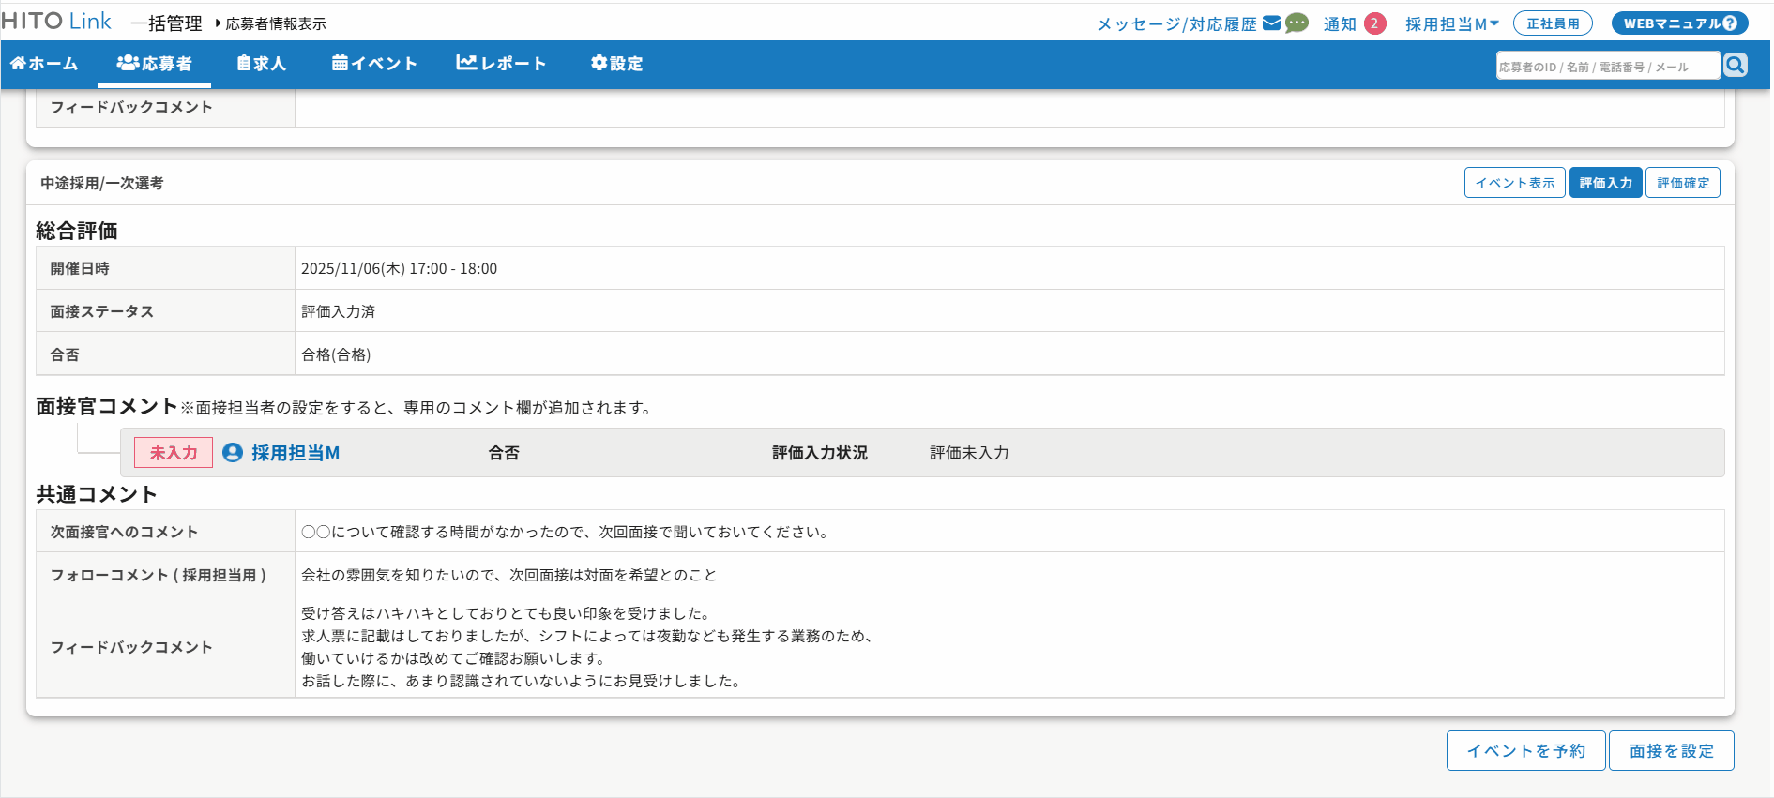Click the 評価未入力 status text
Image resolution: width=1774 pixels, height=798 pixels.
[x=969, y=453]
